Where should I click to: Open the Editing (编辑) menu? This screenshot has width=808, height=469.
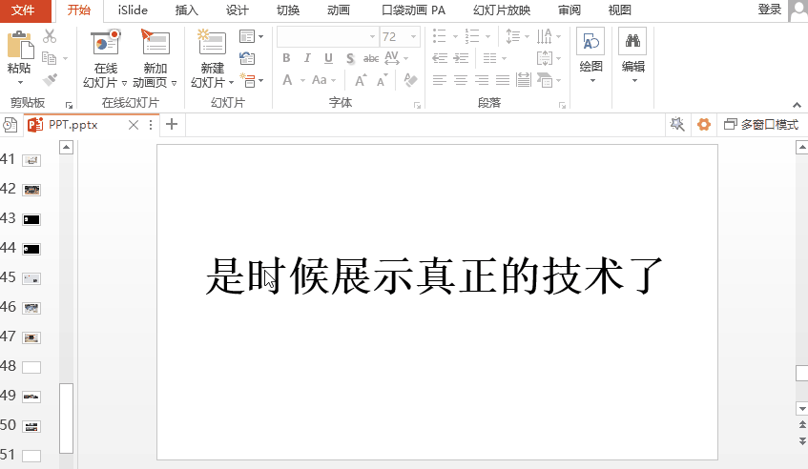click(x=632, y=56)
